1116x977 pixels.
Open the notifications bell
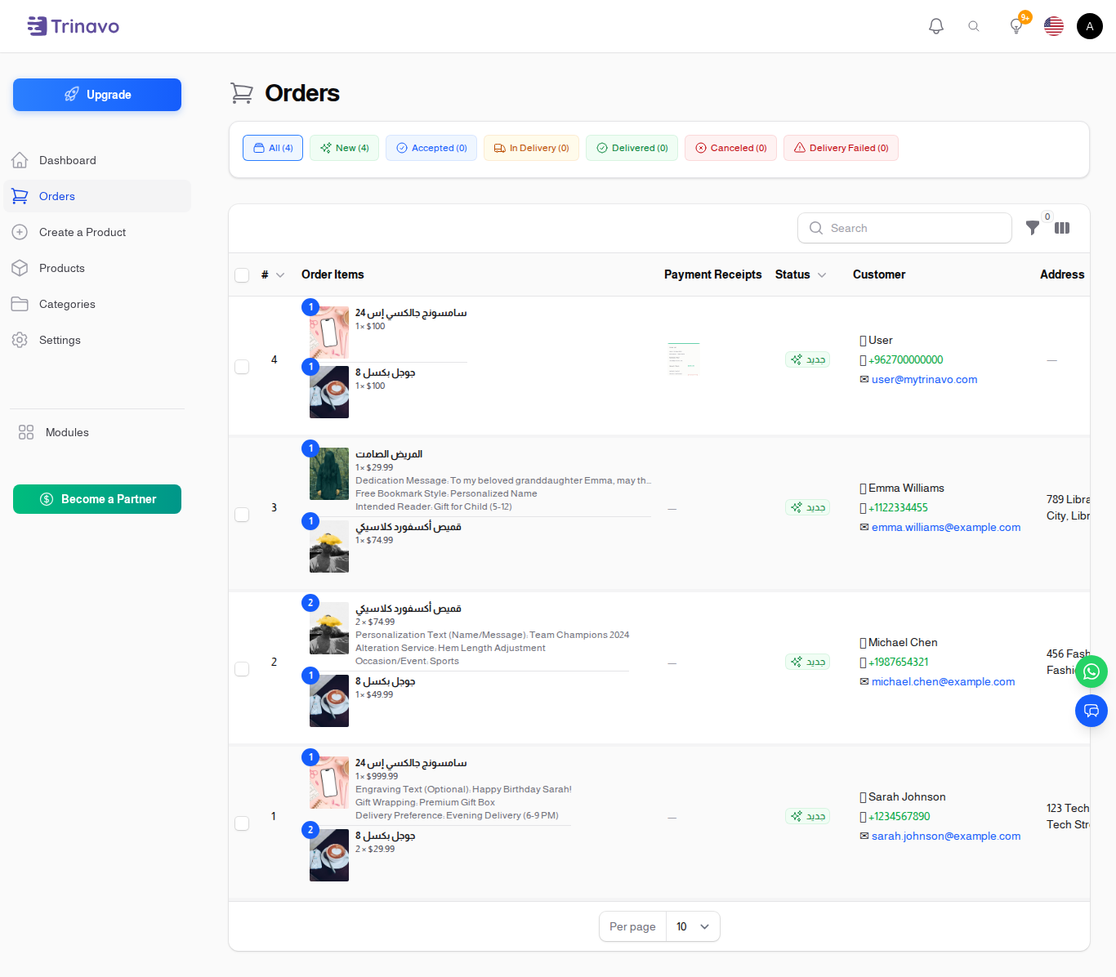click(x=936, y=26)
